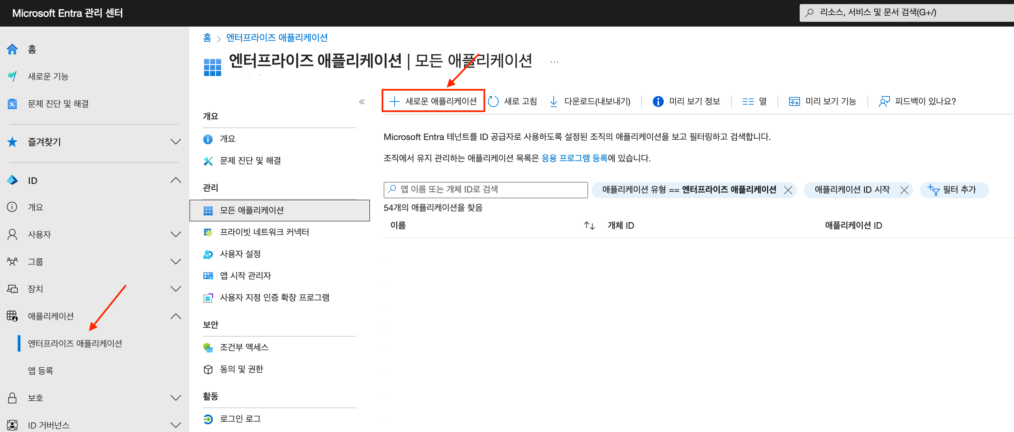Click the 엔터프라이즈 애플리케이션 breadcrumb link
This screenshot has width=1014, height=432.
coord(277,38)
